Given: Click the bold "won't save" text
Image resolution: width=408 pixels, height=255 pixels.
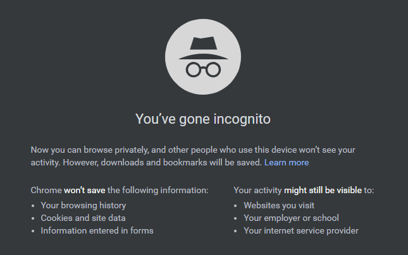Looking at the screenshot, I should click(85, 191).
